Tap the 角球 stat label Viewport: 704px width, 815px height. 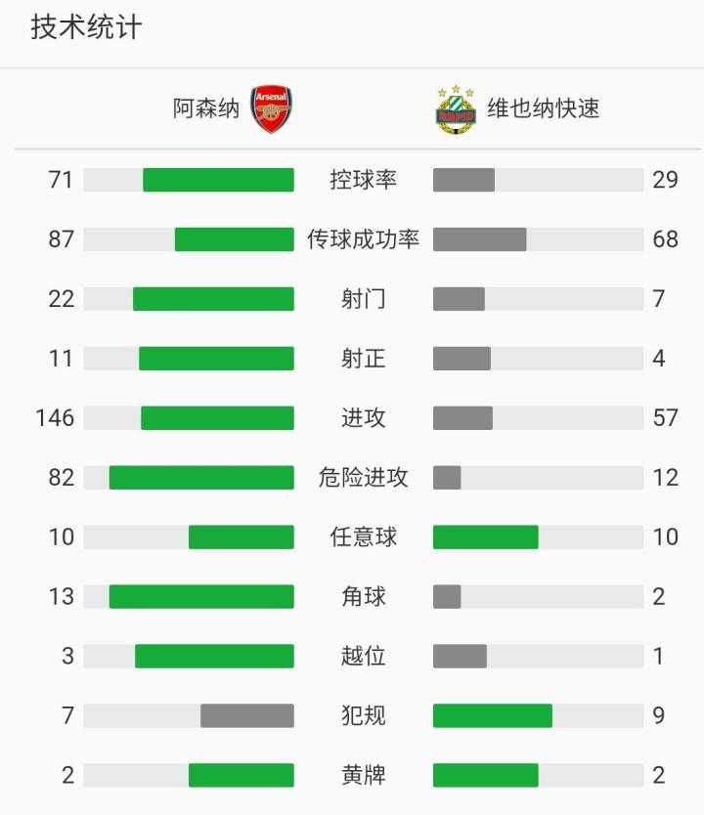point(363,597)
